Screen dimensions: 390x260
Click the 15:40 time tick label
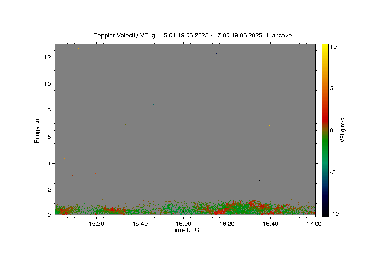coord(140,224)
